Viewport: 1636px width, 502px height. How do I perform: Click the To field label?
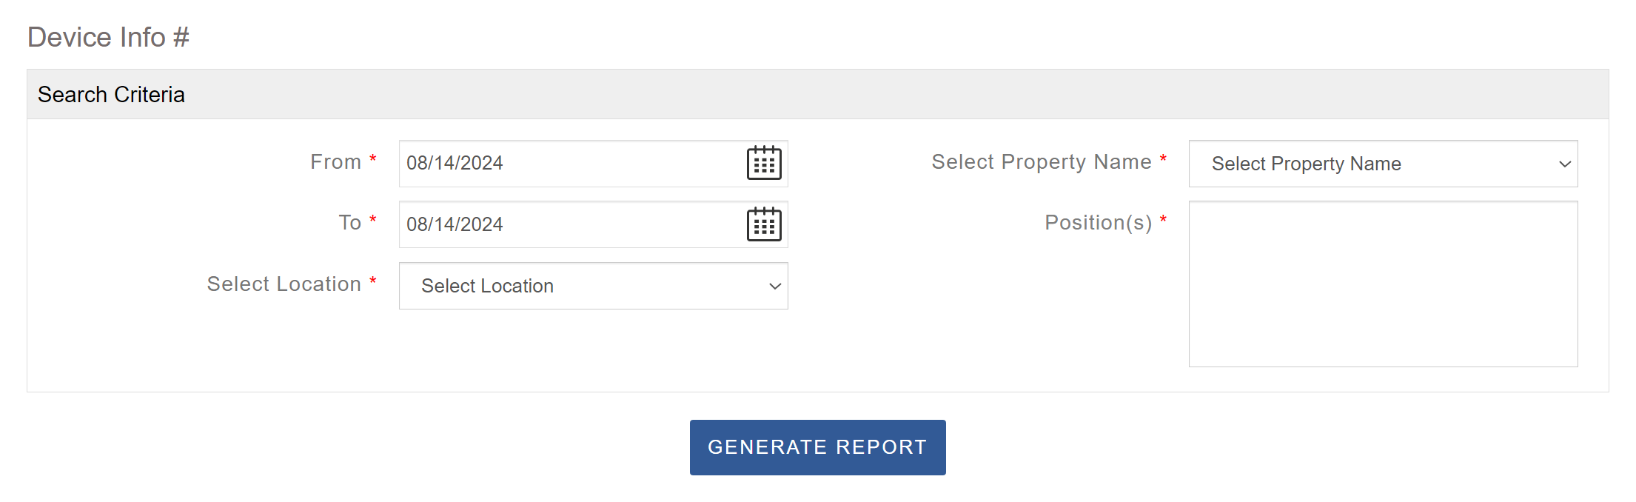349,223
